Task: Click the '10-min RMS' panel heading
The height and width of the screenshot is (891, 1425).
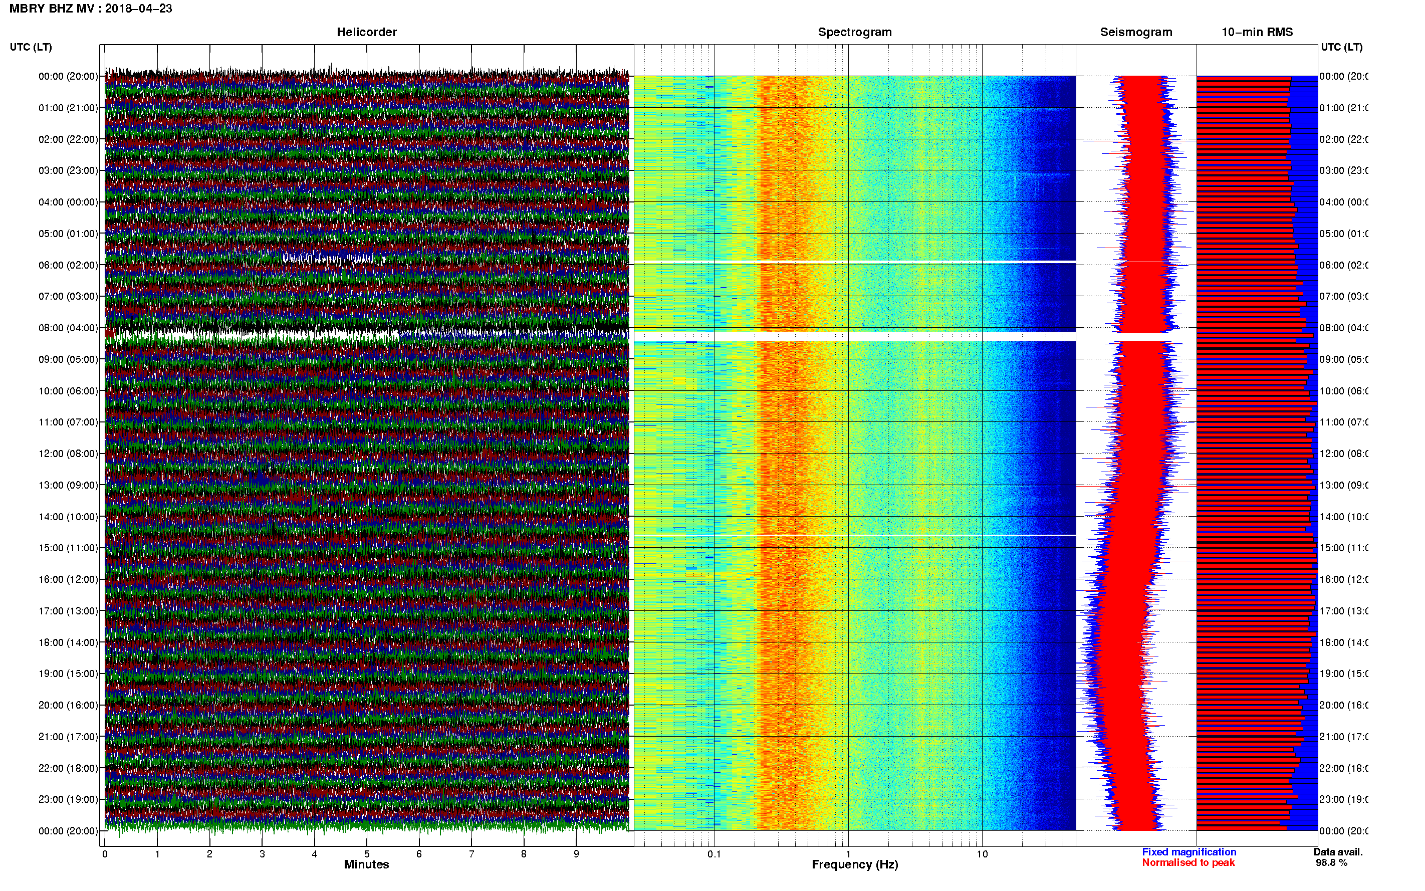Action: point(1257,32)
